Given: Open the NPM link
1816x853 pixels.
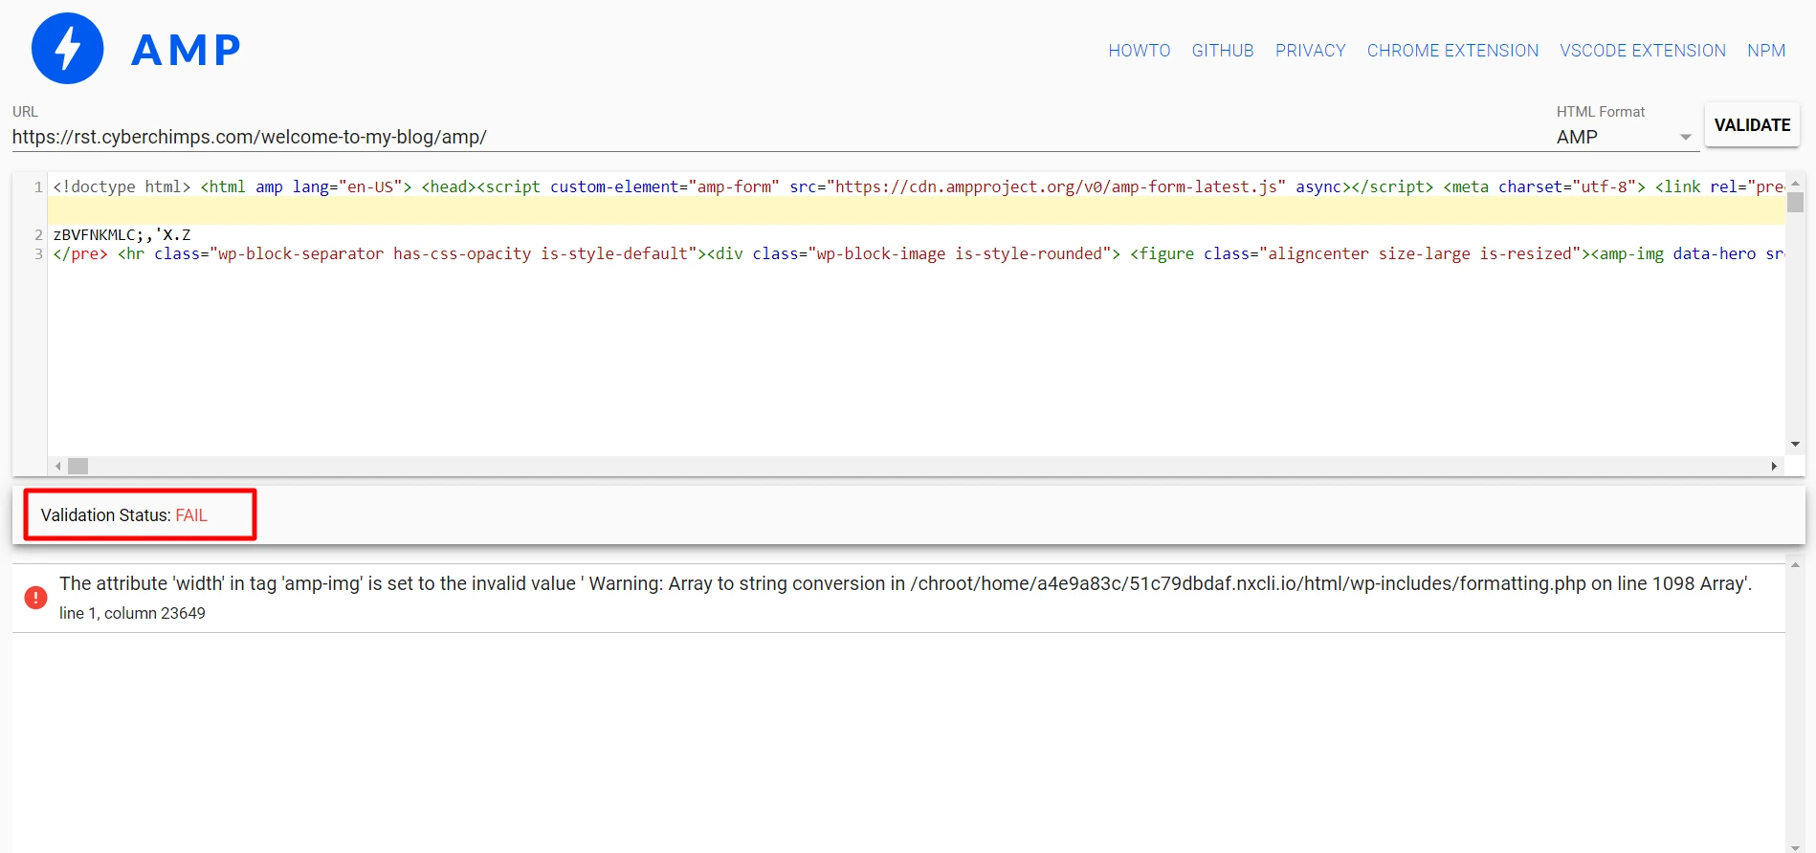Looking at the screenshot, I should pos(1766,51).
